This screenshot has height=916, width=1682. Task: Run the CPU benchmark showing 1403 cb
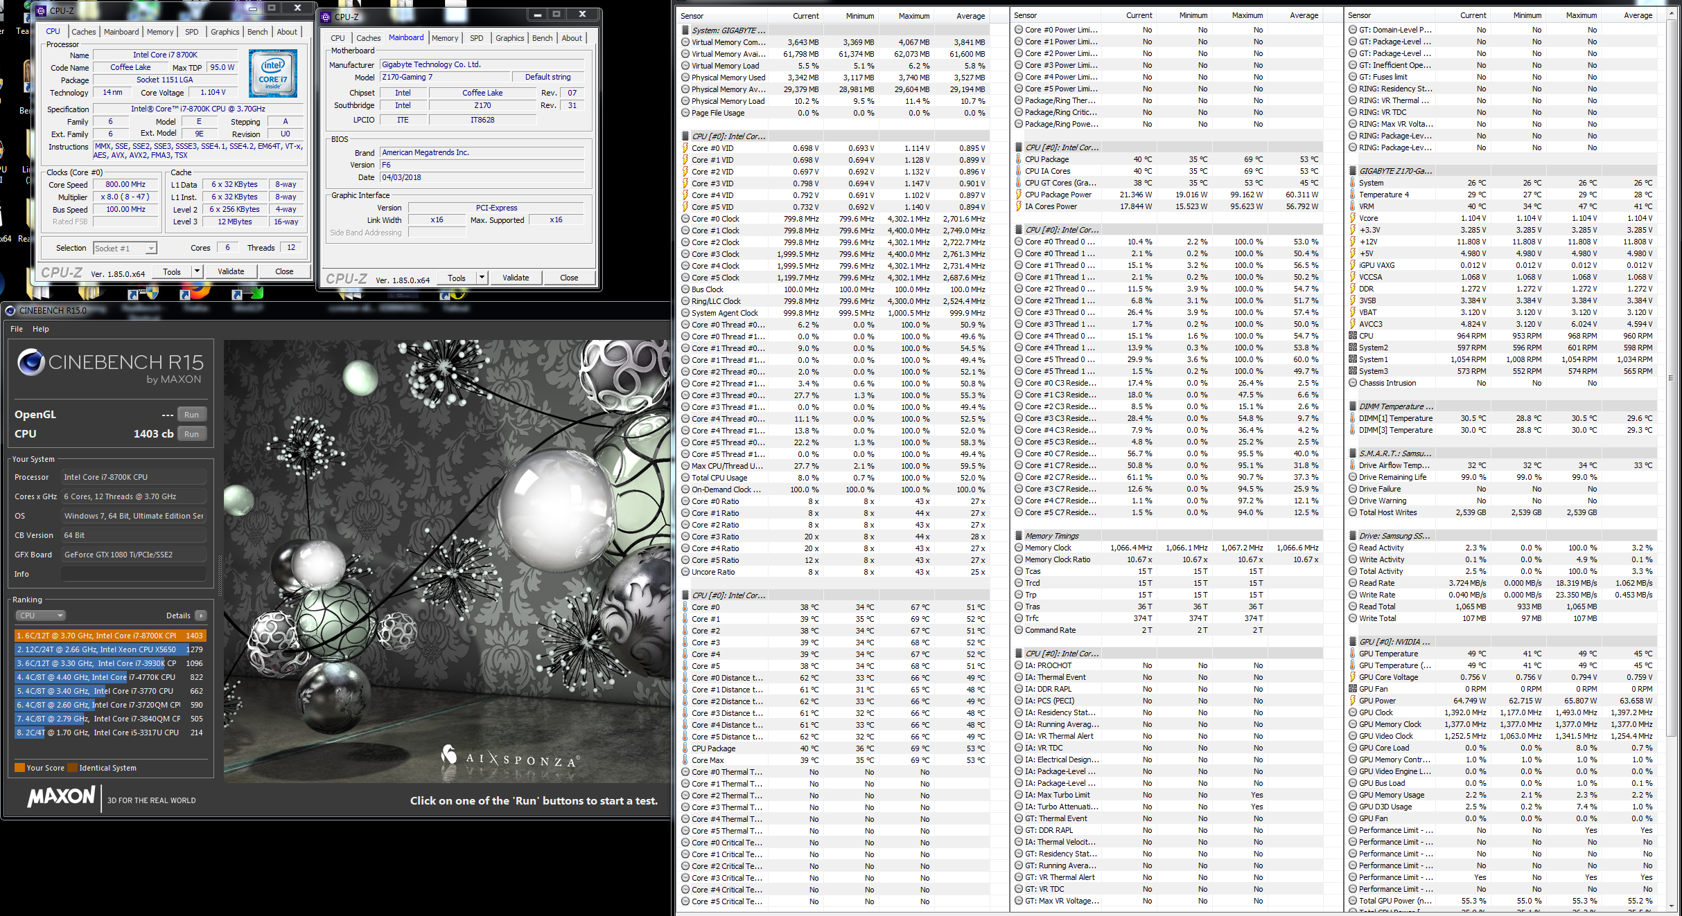coord(192,434)
